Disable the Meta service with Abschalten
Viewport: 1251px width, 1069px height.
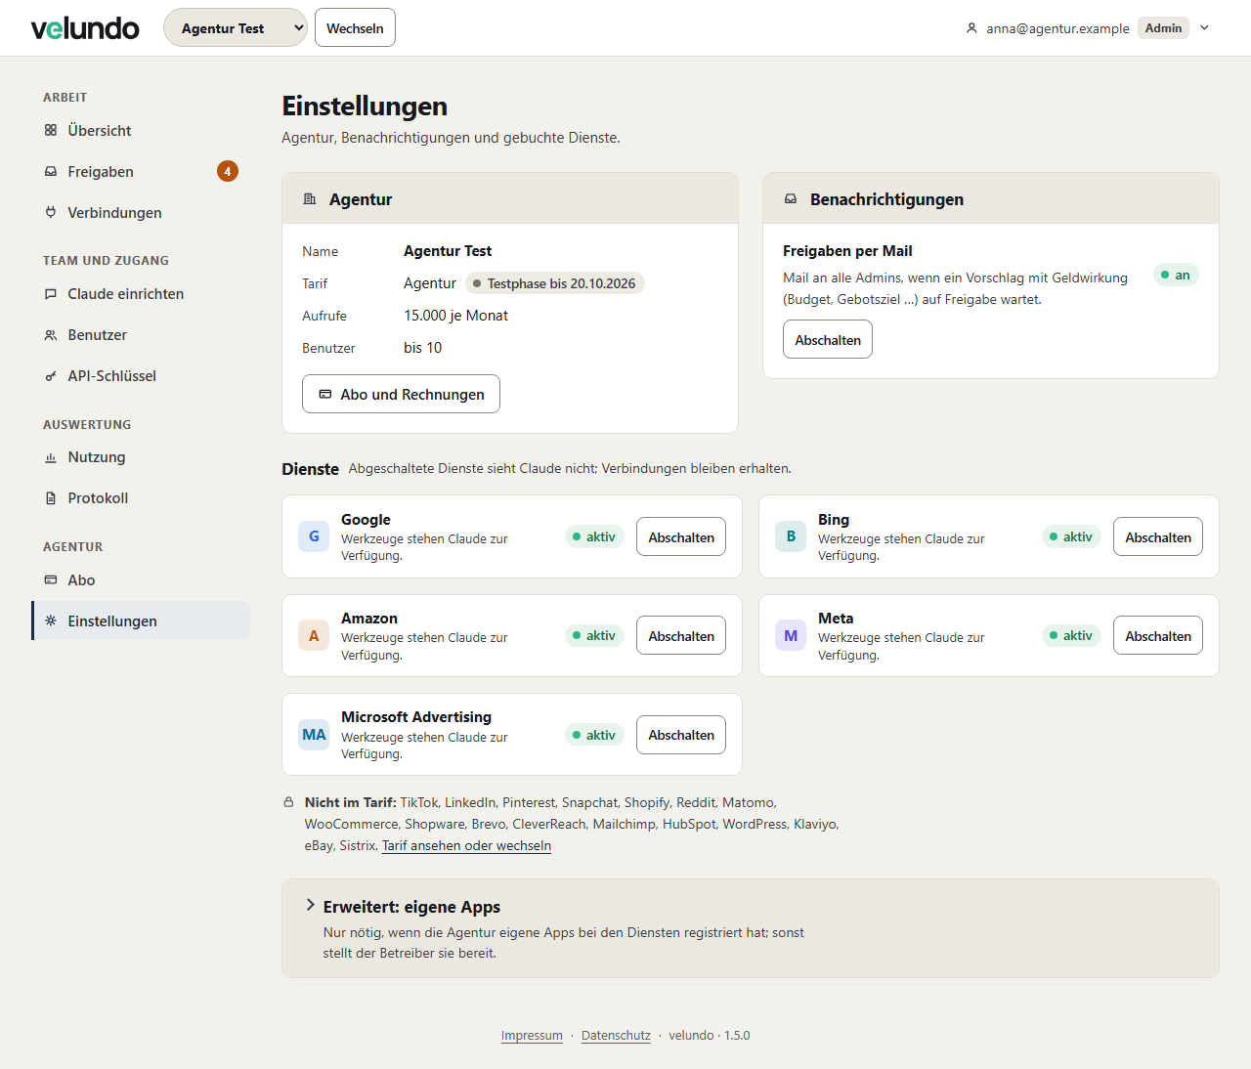(x=1158, y=635)
